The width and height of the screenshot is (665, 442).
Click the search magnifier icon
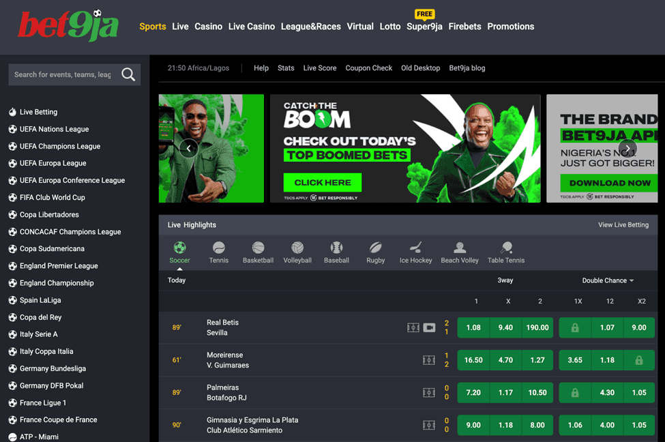point(128,74)
